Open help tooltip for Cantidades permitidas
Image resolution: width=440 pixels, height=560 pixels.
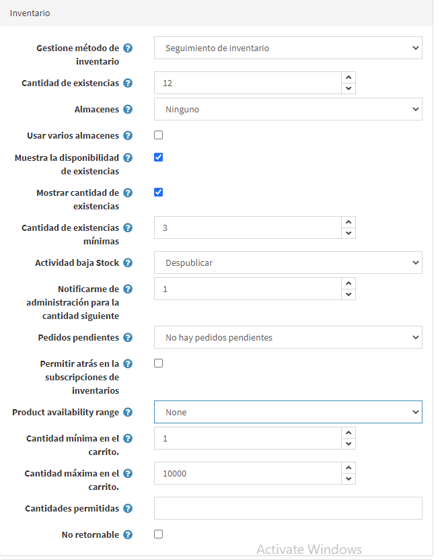click(128, 508)
